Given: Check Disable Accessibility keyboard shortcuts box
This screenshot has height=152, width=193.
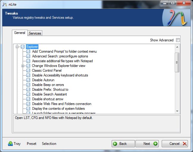Looking at the screenshot, I should (28, 75).
